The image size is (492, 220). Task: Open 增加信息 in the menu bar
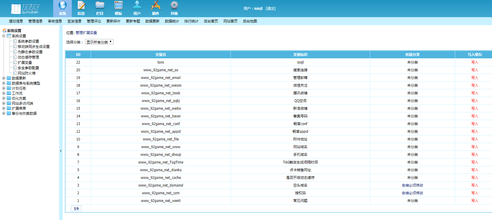pos(16,21)
